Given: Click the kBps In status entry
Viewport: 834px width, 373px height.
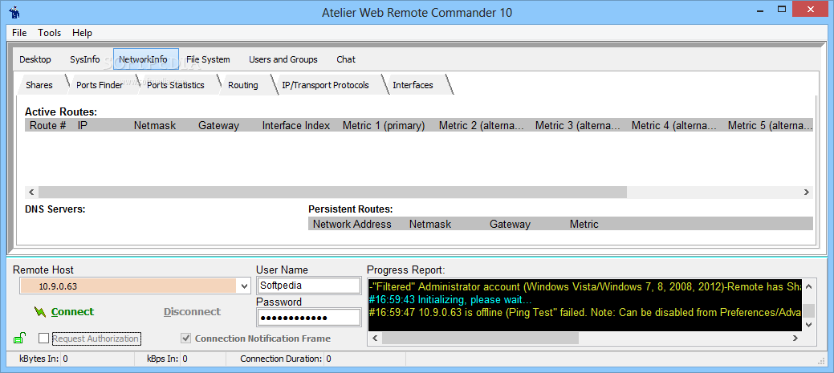Looking at the screenshot, I should [x=167, y=359].
